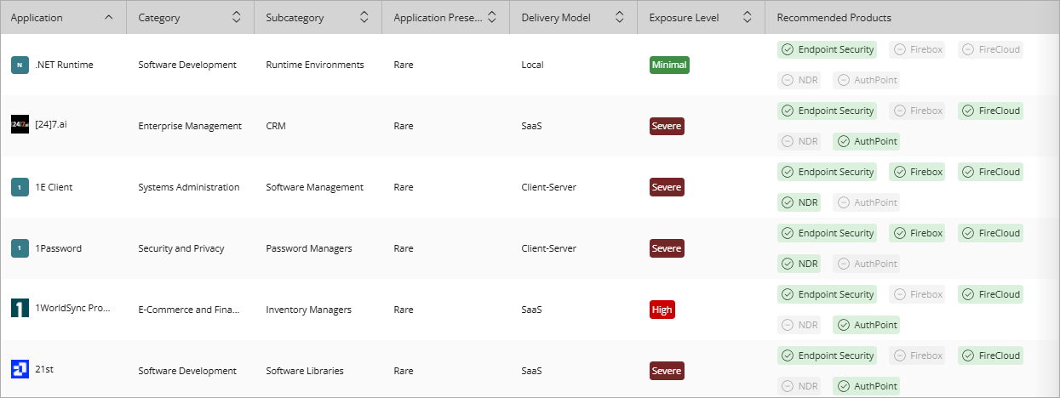Click disabled NDR tag in 1WorldSync row
This screenshot has height=398, width=1060.
799,325
